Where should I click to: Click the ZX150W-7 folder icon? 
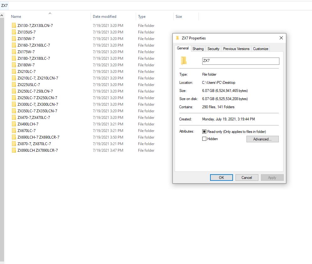tap(14, 38)
